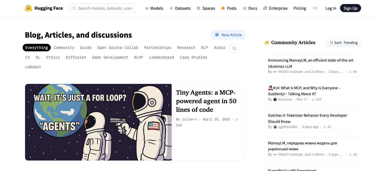
Task: Click the qgallouedec author name
Action: [x=288, y=127]
